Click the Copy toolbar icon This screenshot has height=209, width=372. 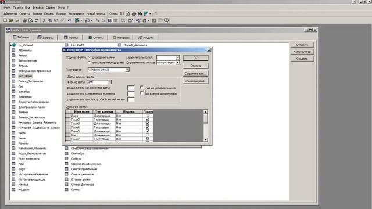(50, 21)
